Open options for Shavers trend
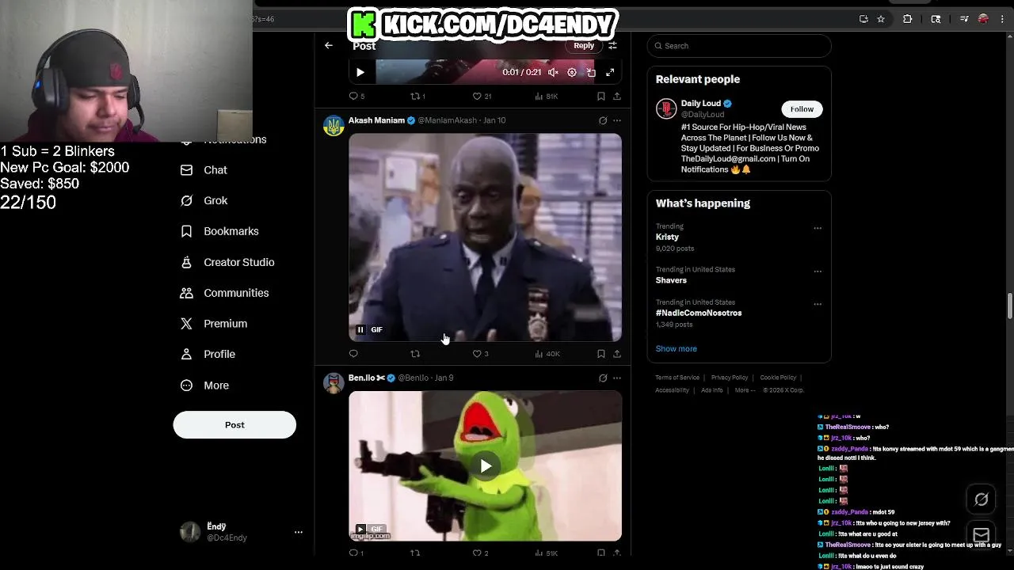The width and height of the screenshot is (1014, 570). 818,271
